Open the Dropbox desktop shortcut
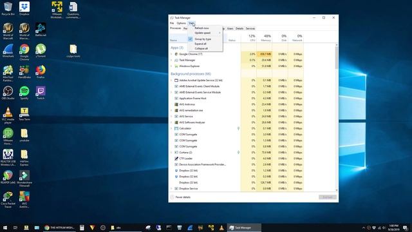This screenshot has height=232, width=412. 24,8
